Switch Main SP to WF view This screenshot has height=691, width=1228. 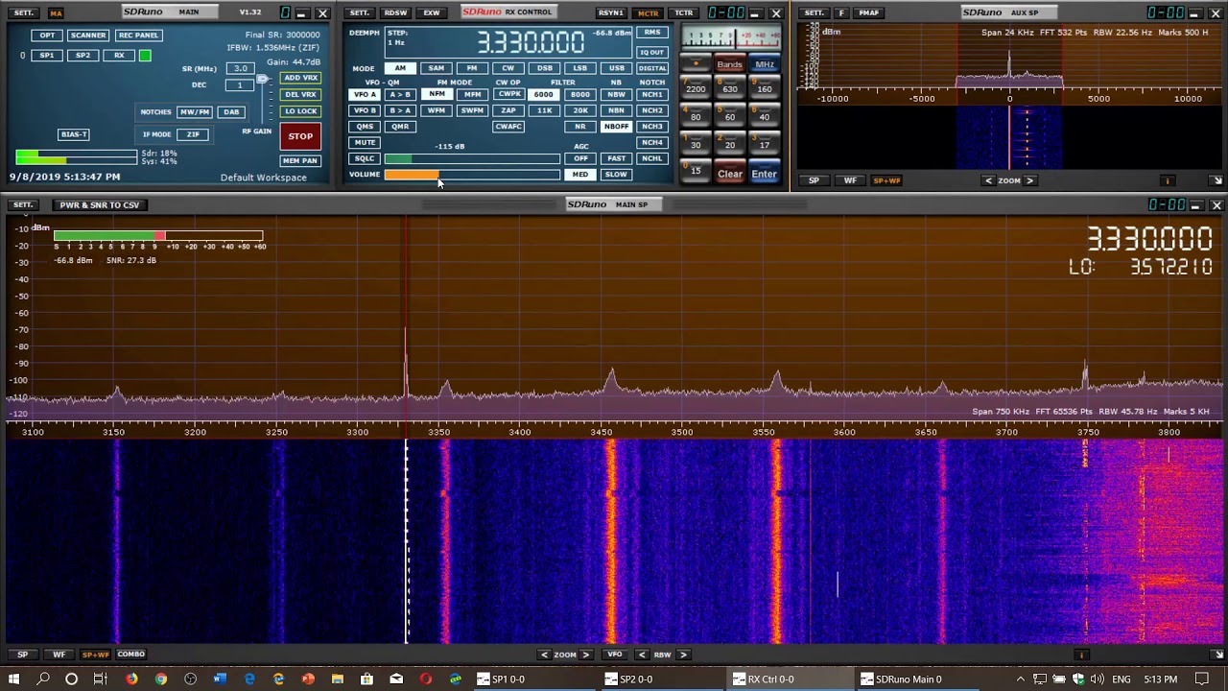[59, 655]
